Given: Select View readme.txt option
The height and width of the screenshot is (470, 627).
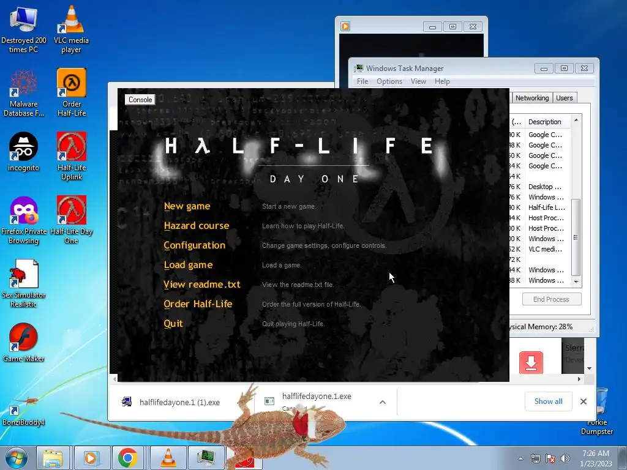Looking at the screenshot, I should tap(202, 285).
